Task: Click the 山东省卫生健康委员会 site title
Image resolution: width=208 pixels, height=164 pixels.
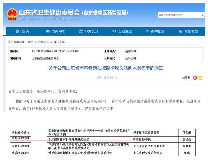Action: click(x=49, y=13)
